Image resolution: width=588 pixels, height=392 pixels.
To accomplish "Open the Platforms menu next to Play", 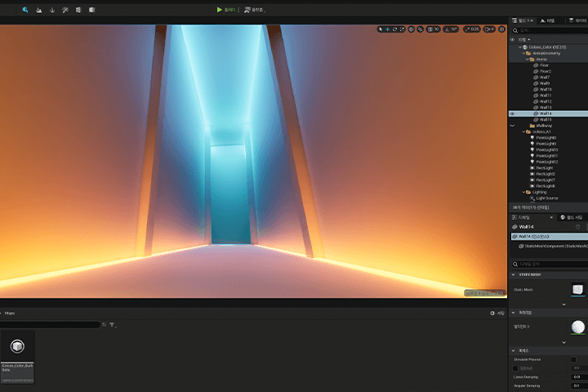I will (x=254, y=10).
